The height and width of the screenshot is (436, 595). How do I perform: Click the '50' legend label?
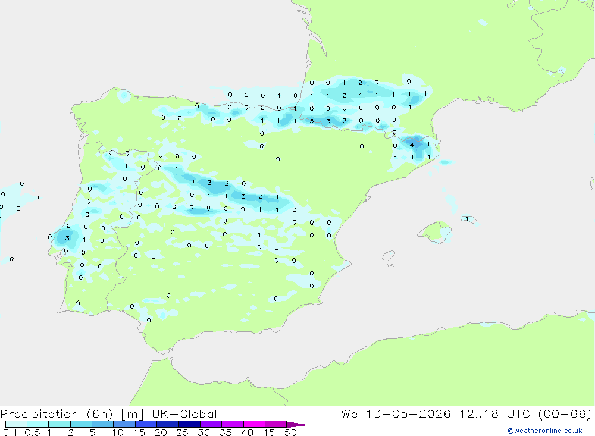click(x=290, y=432)
